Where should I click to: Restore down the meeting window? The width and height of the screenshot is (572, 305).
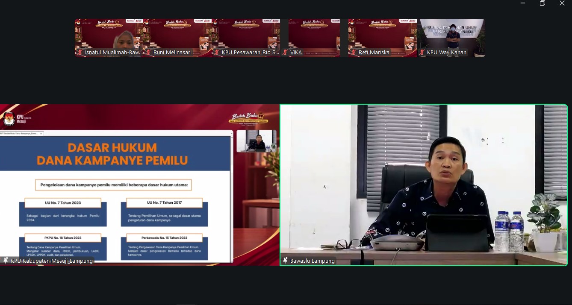[543, 3]
